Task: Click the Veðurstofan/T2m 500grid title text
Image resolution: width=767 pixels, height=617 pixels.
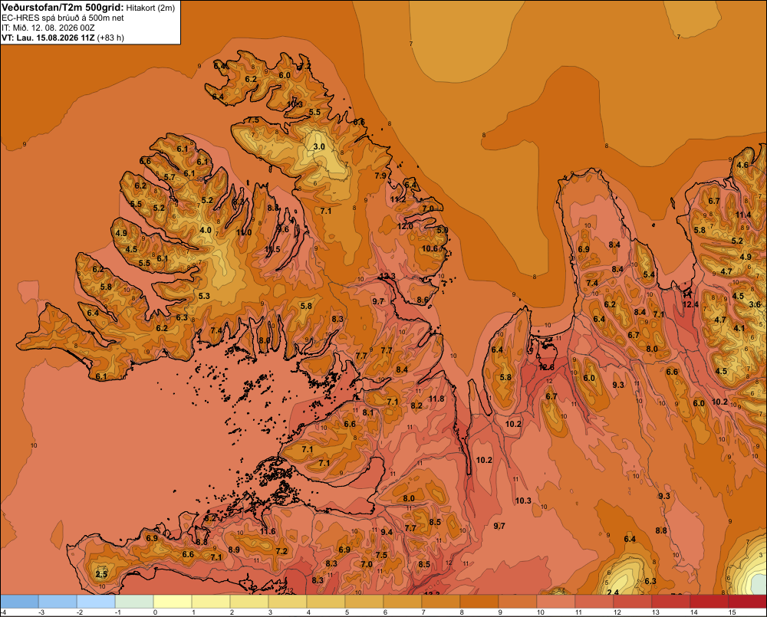Action: 63,8
